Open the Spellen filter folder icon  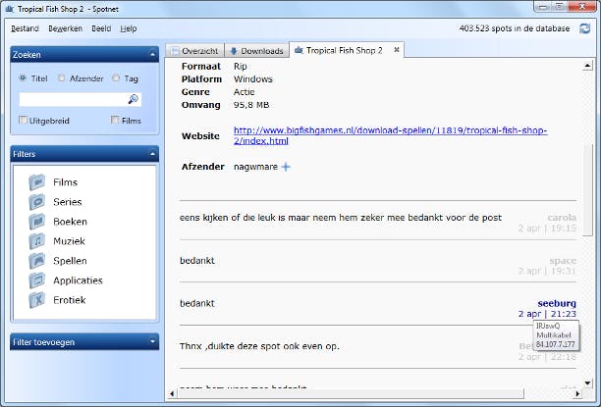(x=37, y=261)
